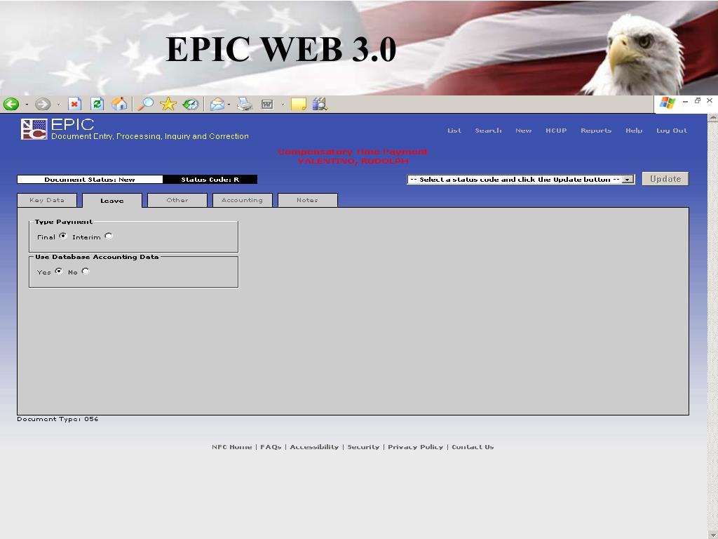Click the Compensatory Time Payment heading
This screenshot has width=718, height=539.
coord(353,152)
